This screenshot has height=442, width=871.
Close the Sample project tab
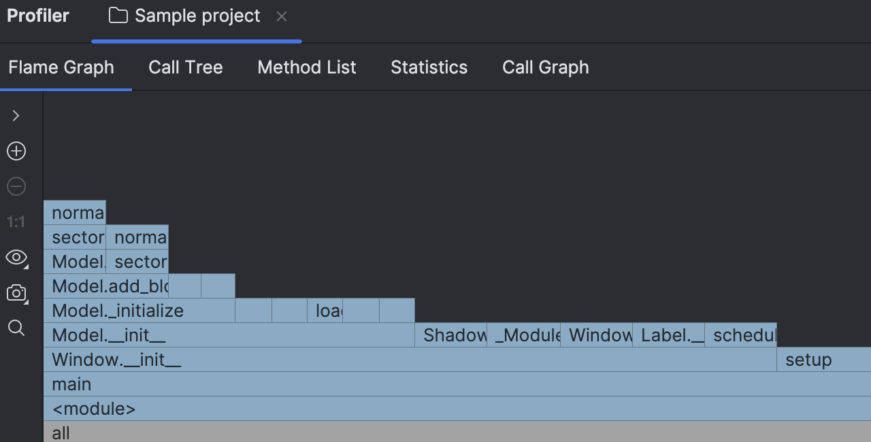(x=282, y=16)
